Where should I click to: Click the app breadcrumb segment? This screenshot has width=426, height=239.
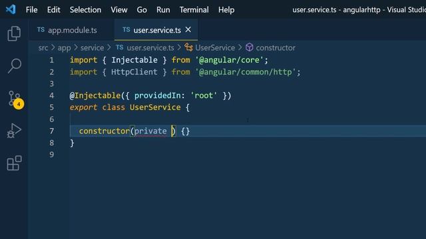pos(64,48)
